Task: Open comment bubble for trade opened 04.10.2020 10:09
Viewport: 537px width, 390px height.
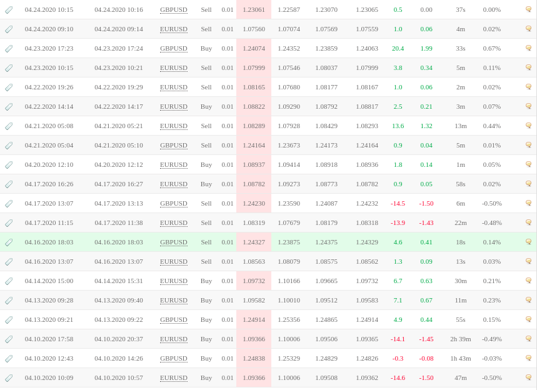Action: 528,377
